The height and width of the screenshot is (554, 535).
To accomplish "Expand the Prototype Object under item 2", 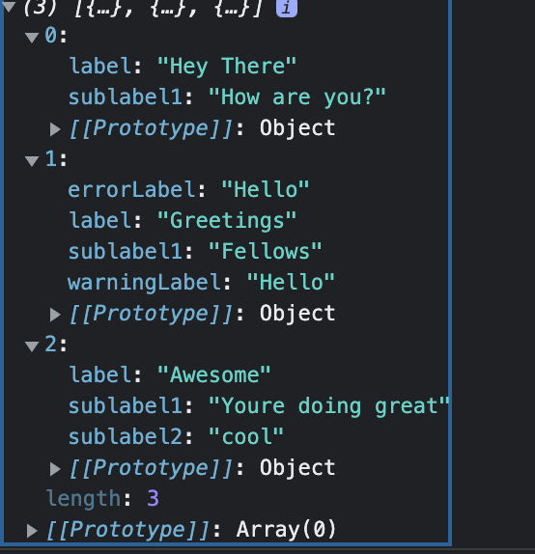I will (55, 469).
